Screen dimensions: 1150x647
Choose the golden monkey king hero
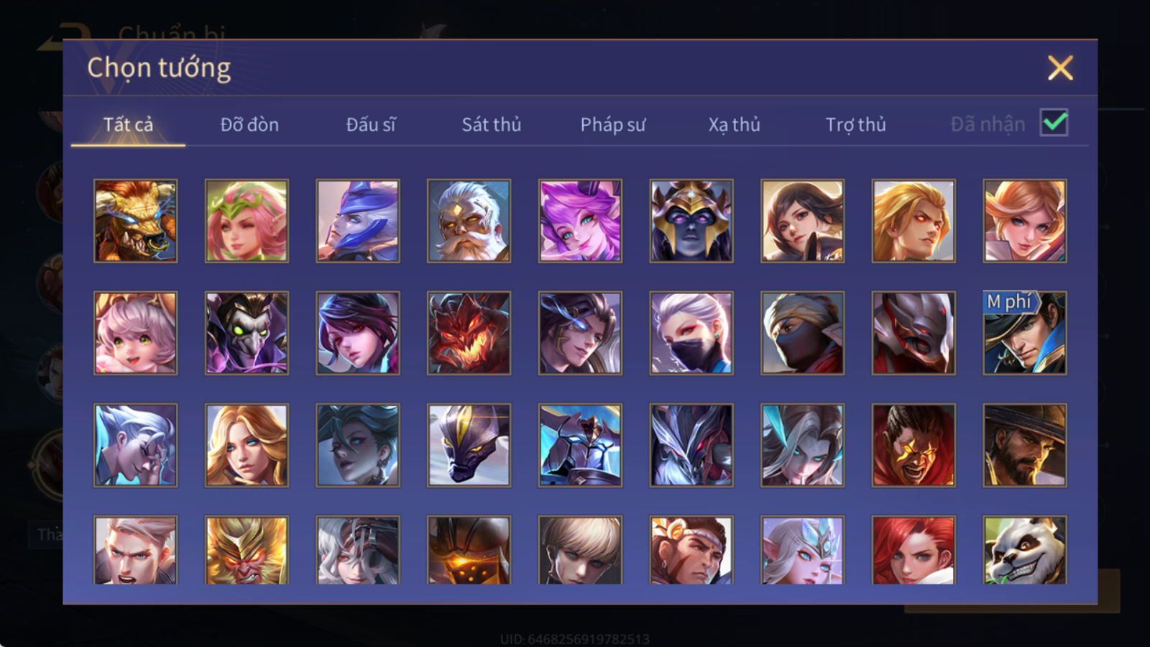pos(247,549)
